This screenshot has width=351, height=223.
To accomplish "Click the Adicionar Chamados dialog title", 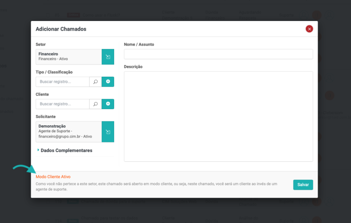I will [x=61, y=29].
